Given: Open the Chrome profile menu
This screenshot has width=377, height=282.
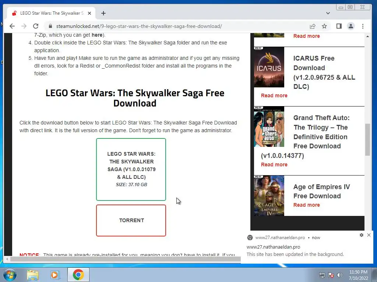Looking at the screenshot, I should point(351,26).
